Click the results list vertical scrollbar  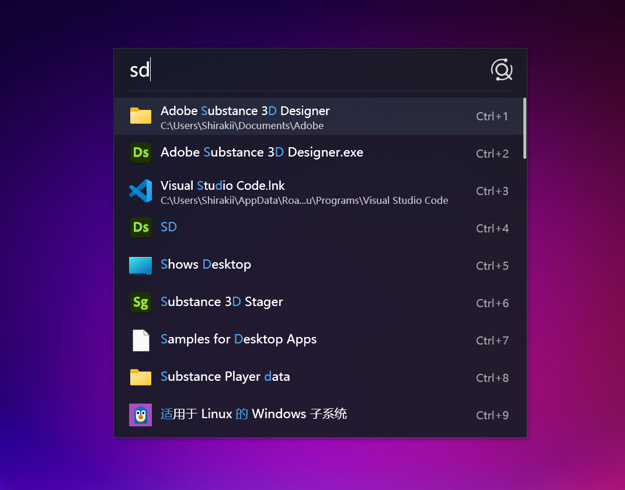coord(525,128)
